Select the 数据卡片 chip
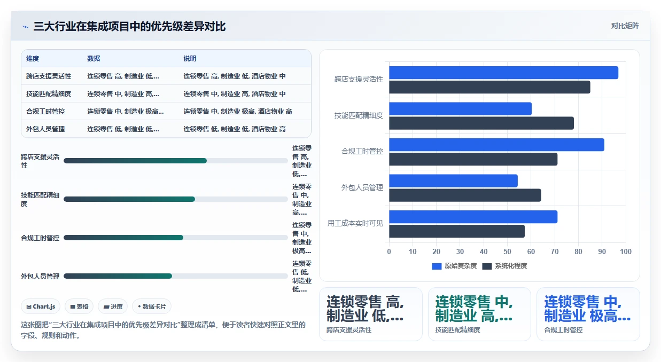Viewport: 661px width, 362px height. pos(152,306)
